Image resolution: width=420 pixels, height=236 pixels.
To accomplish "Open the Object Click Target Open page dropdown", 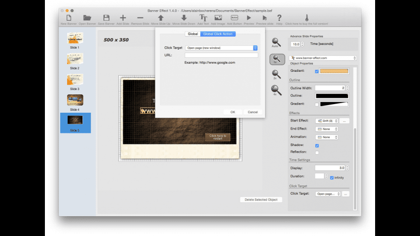I will [328, 194].
